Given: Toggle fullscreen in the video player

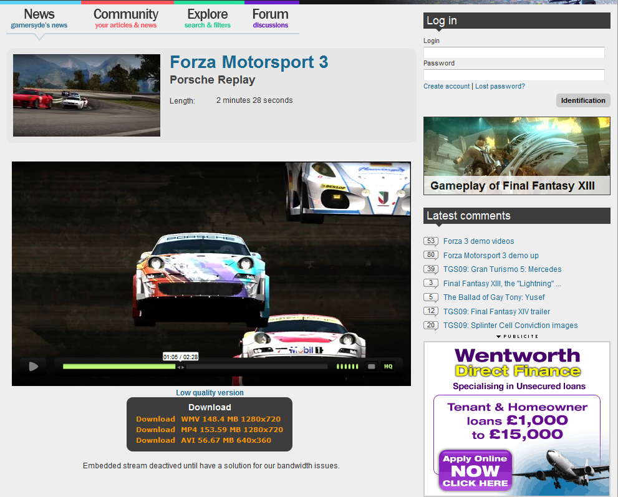Looking at the screenshot, I should point(372,367).
